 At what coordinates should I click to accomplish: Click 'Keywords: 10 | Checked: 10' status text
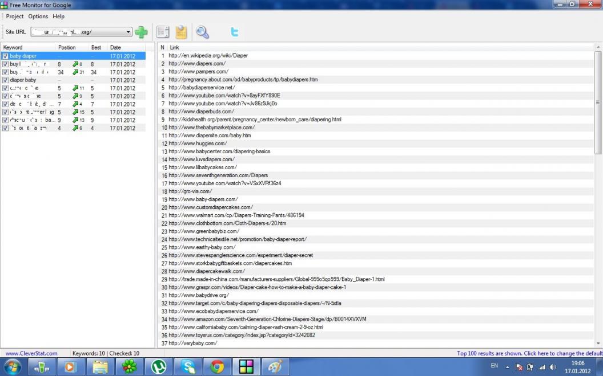[106, 353]
